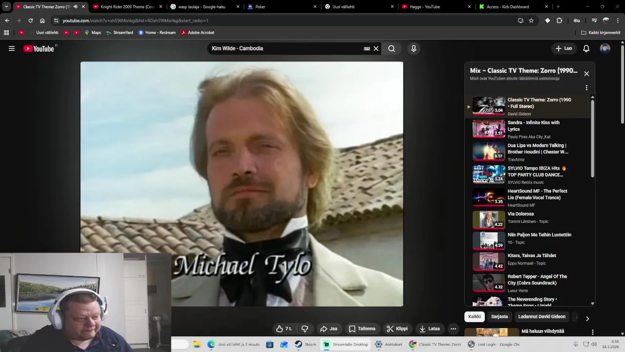Play Kitara, Taivas Ja Tähdet
This screenshot has height=352, width=625.
[x=528, y=261]
